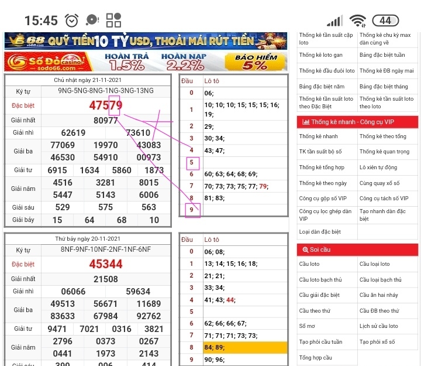Open Cầu ĐB theo thứ link
421x366 pixels.
[x=379, y=310]
